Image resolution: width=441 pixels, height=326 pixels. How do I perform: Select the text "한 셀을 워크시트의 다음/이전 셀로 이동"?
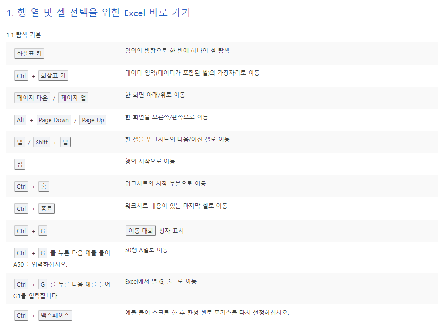[177, 139]
